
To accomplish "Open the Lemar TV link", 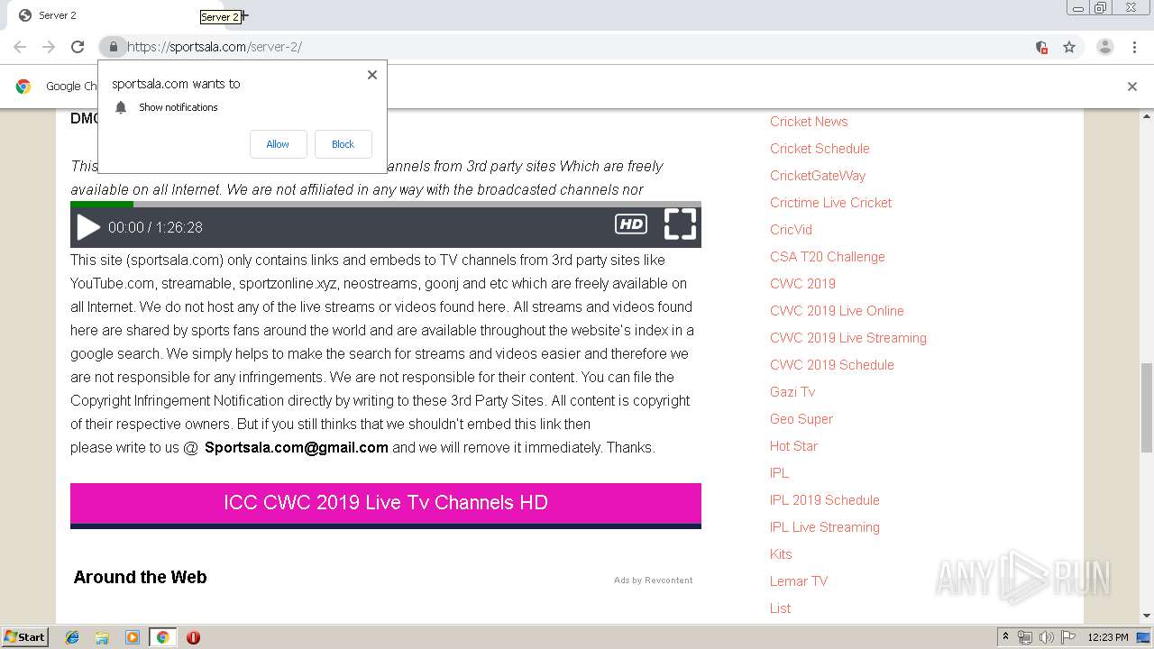I will point(799,581).
